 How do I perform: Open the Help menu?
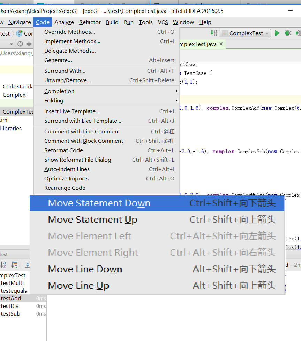[205, 22]
